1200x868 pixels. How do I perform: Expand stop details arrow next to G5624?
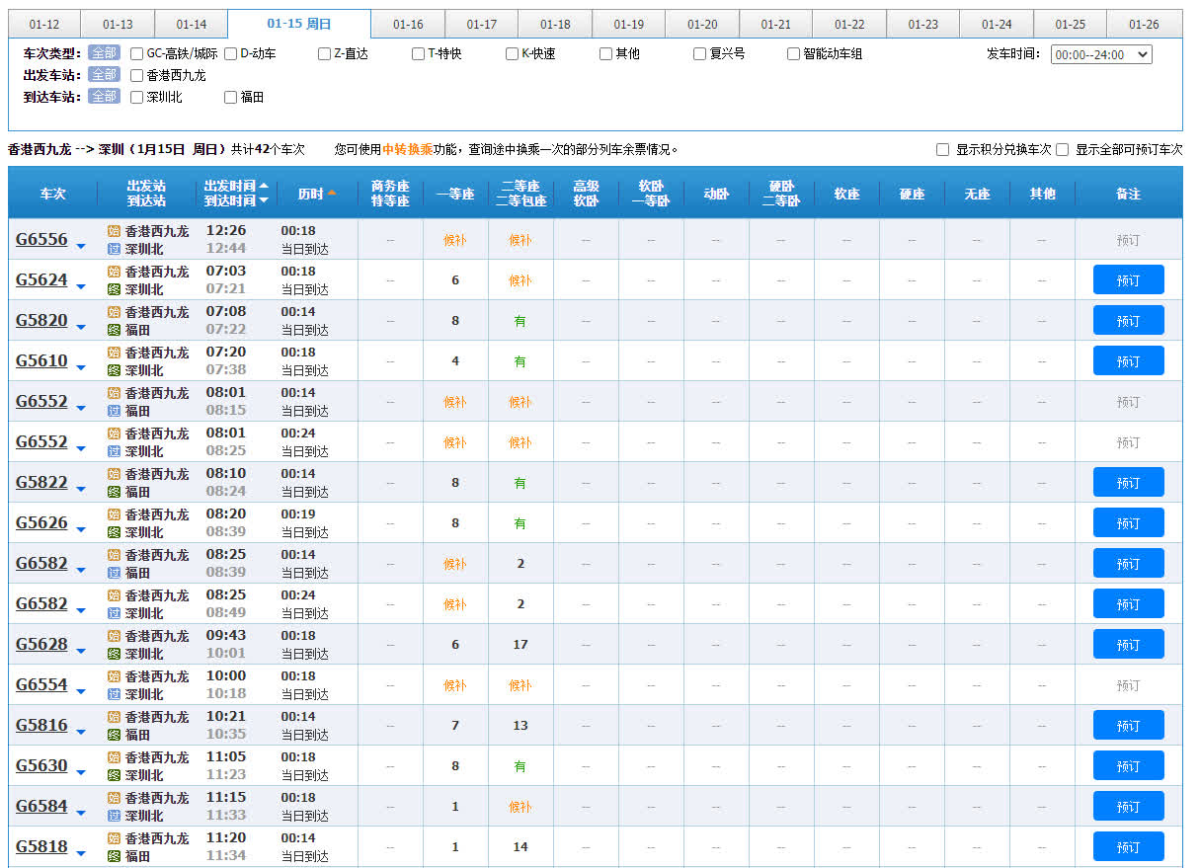tap(81, 287)
